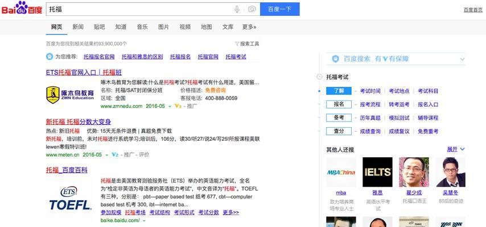Click the 托福考试 suggestion link

(x=236, y=57)
